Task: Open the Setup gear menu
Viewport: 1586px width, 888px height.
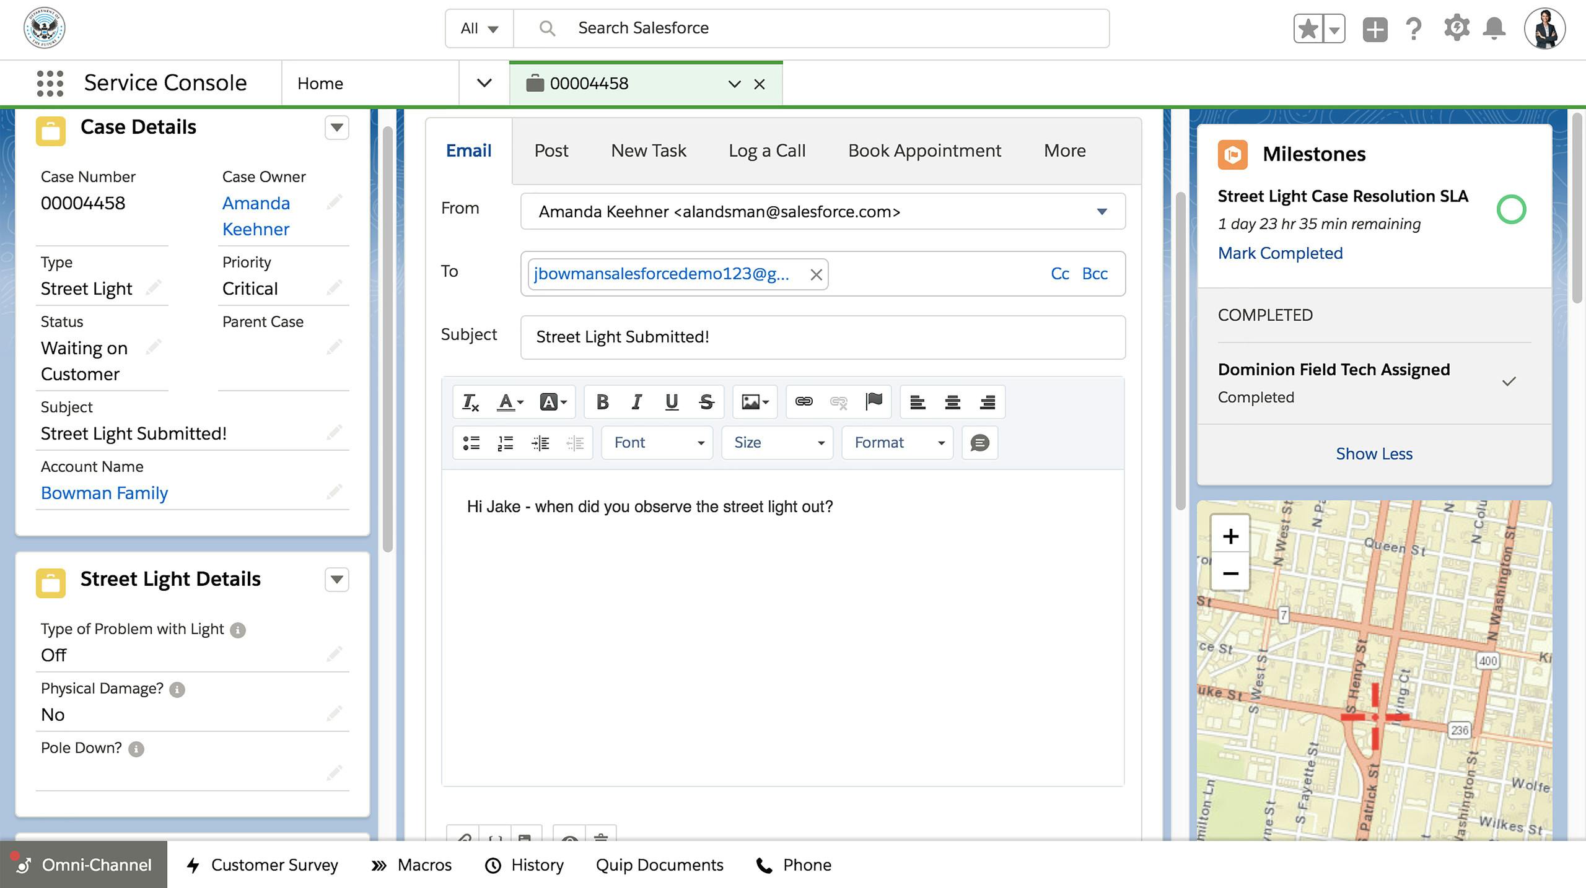Action: coord(1457,28)
